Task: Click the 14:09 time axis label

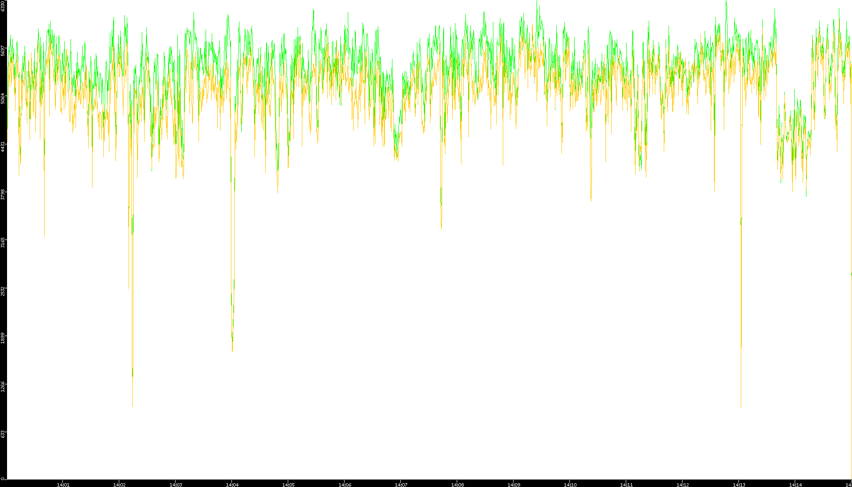Action: coord(514,485)
